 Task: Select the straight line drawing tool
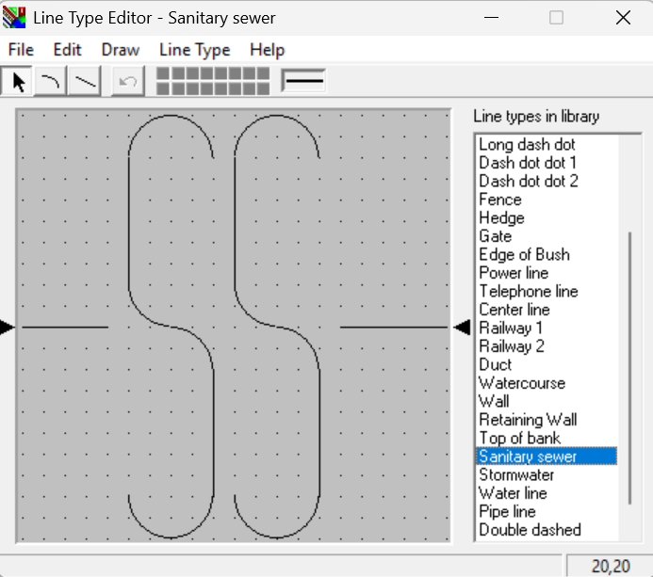click(86, 82)
